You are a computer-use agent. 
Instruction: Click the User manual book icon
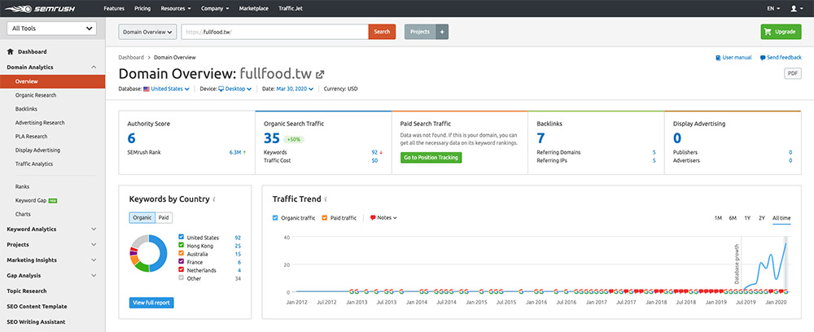coord(717,58)
